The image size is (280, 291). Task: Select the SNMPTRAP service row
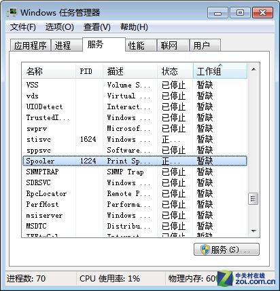click(x=135, y=172)
